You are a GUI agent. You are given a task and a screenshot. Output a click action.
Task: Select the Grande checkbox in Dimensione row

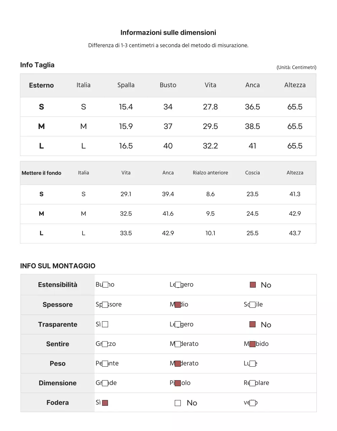pyautogui.click(x=105, y=383)
